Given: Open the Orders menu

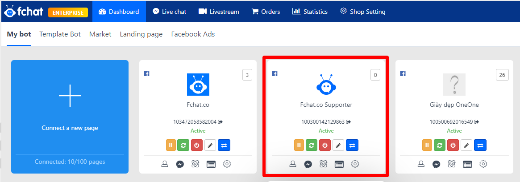Looking at the screenshot, I should point(266,12).
